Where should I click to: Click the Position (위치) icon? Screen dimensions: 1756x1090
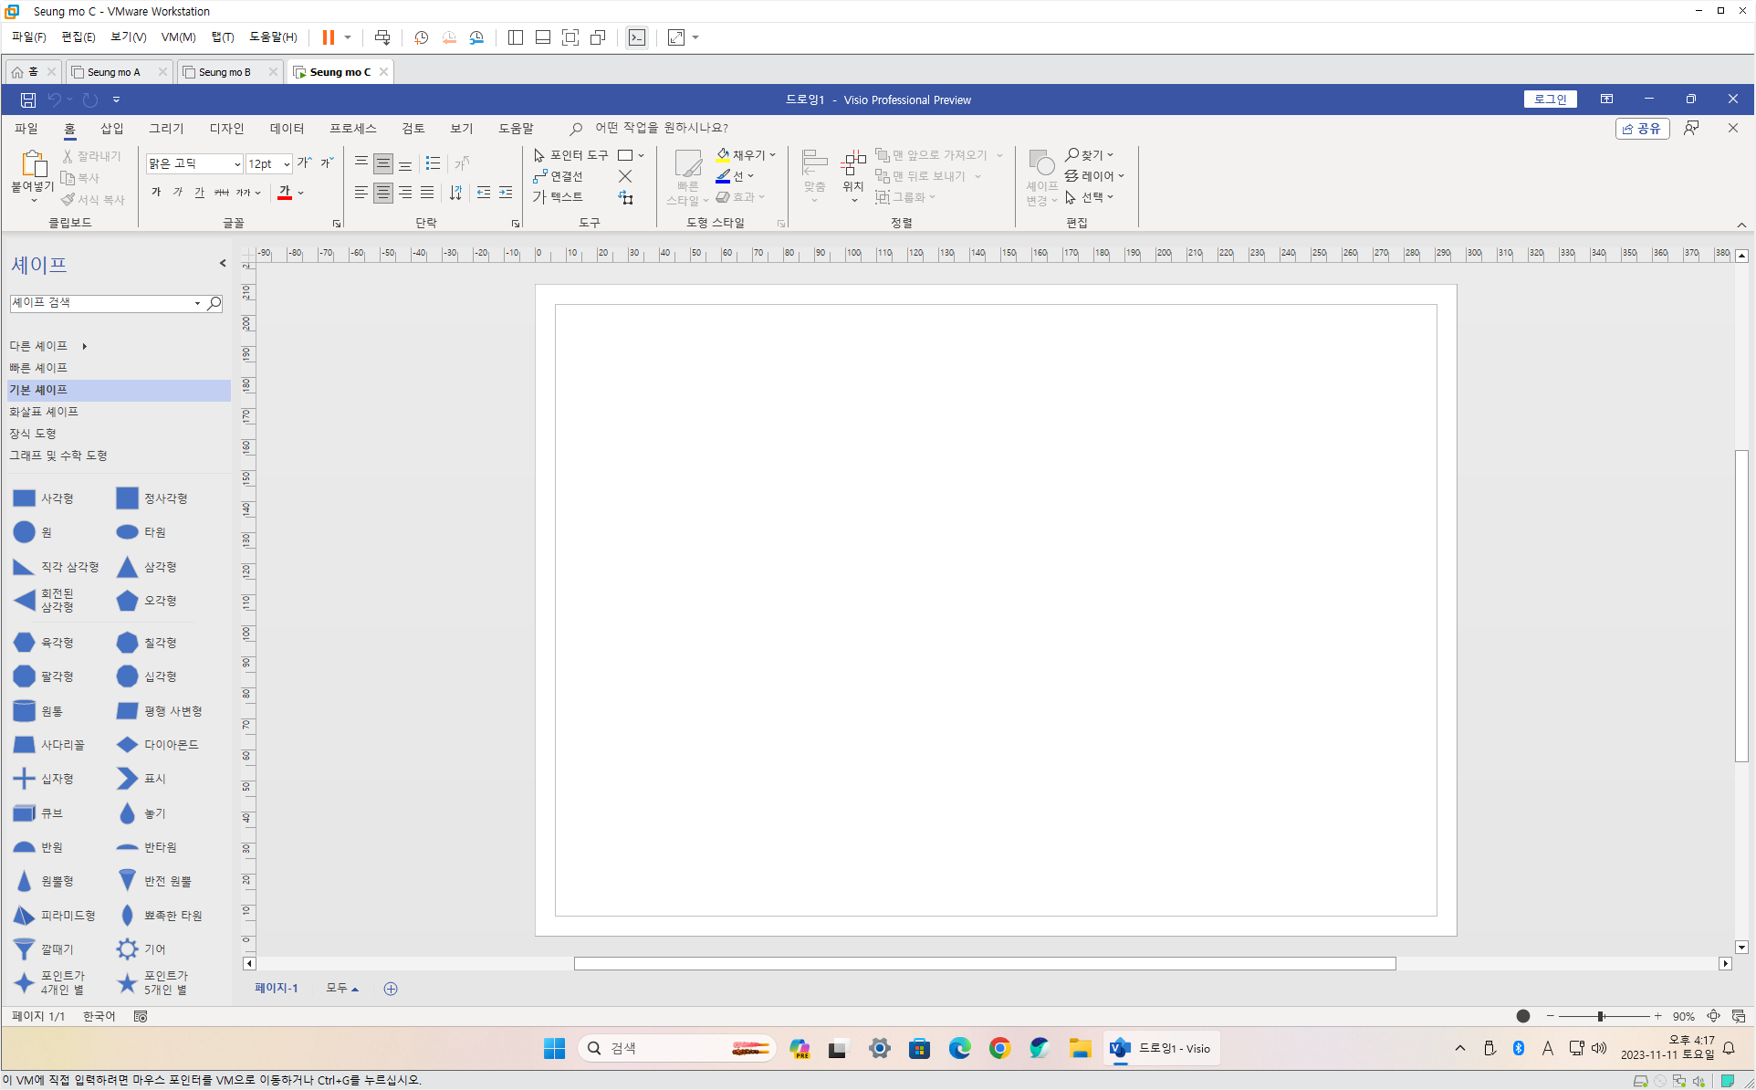click(852, 165)
